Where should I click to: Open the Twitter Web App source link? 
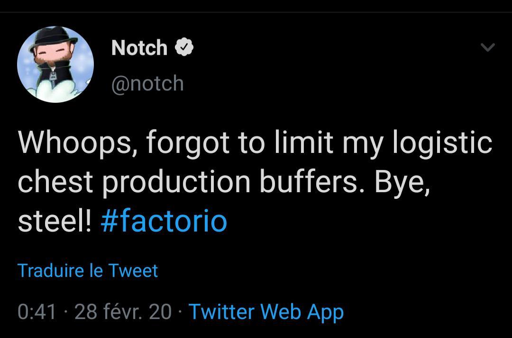click(266, 311)
